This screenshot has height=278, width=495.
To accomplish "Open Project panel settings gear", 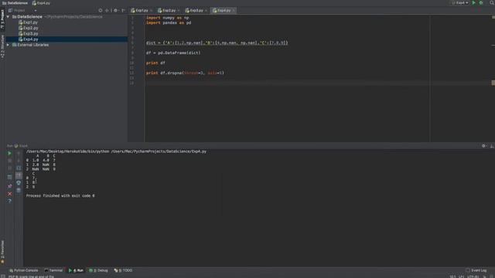I will point(115,10).
